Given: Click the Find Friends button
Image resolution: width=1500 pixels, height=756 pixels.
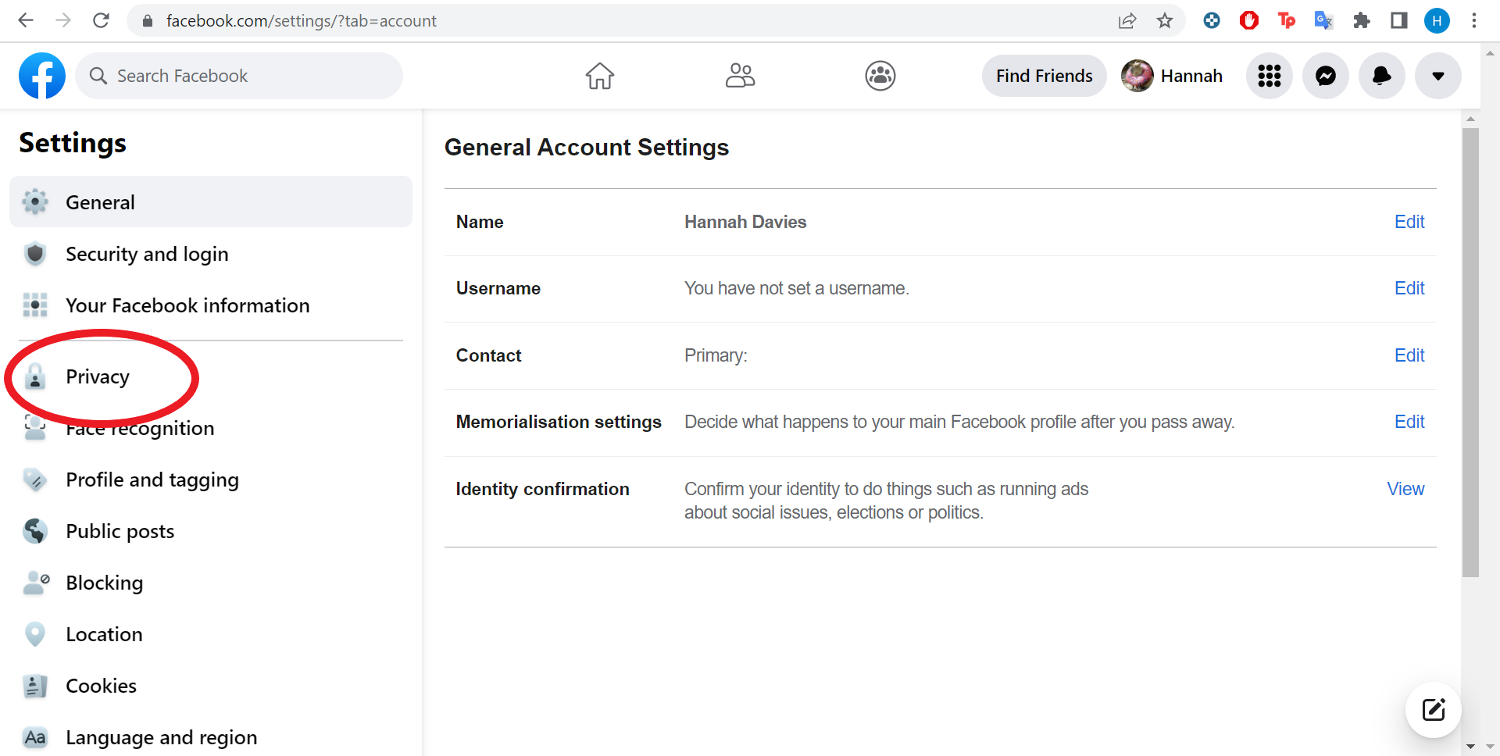Looking at the screenshot, I should point(1044,76).
